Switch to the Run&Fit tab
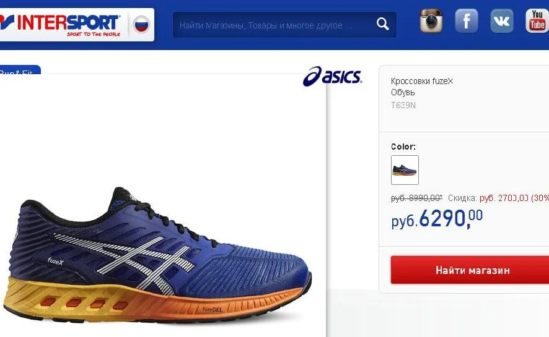 (20, 70)
